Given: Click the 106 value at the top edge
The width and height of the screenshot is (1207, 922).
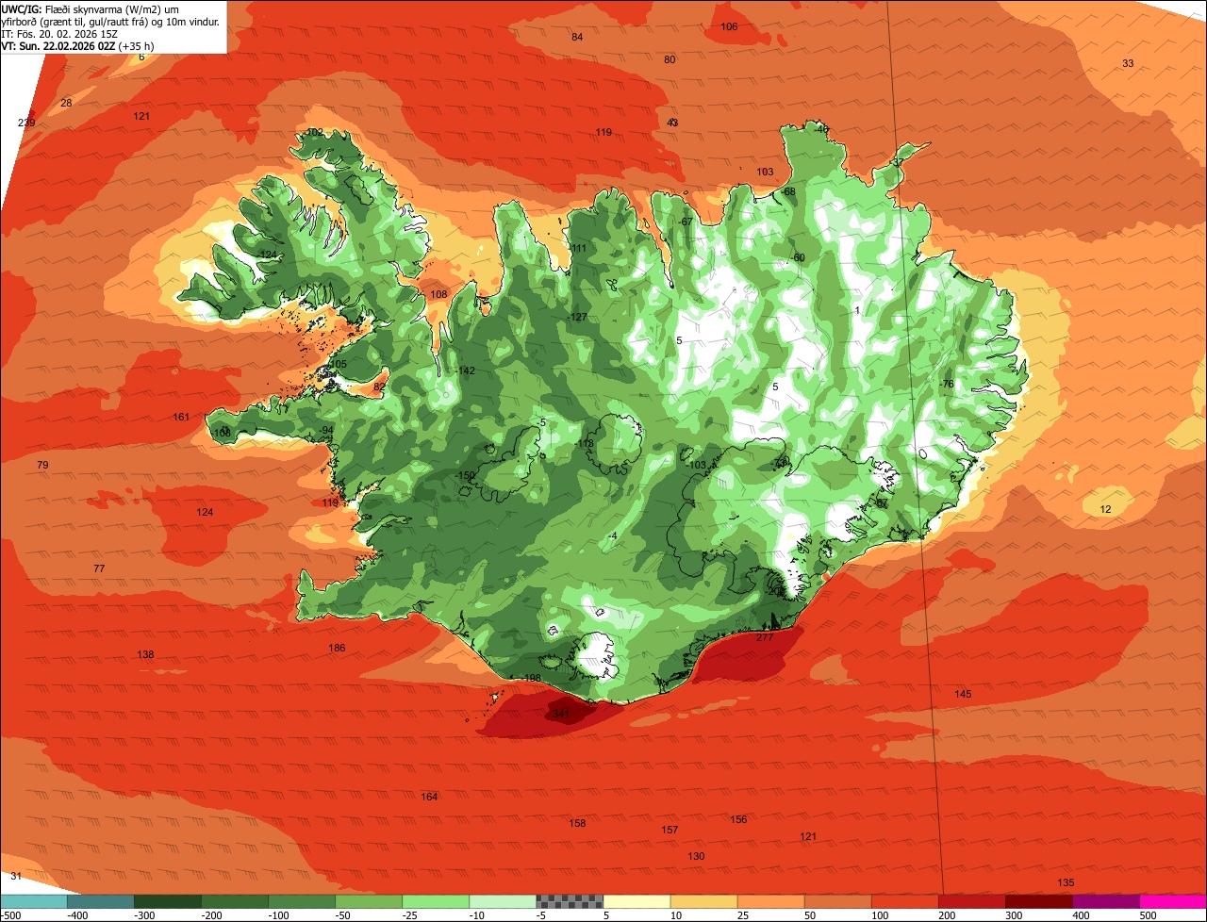Looking at the screenshot, I should point(729,26).
